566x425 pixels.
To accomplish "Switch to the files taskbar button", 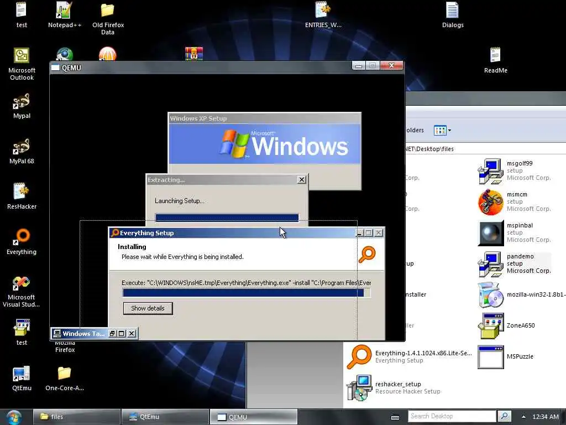I will (x=76, y=417).
